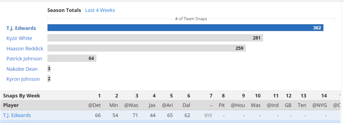This screenshot has width=344, height=123.
Task: Open T.J. Edwards link beside the bar chart
Action: 21,28
